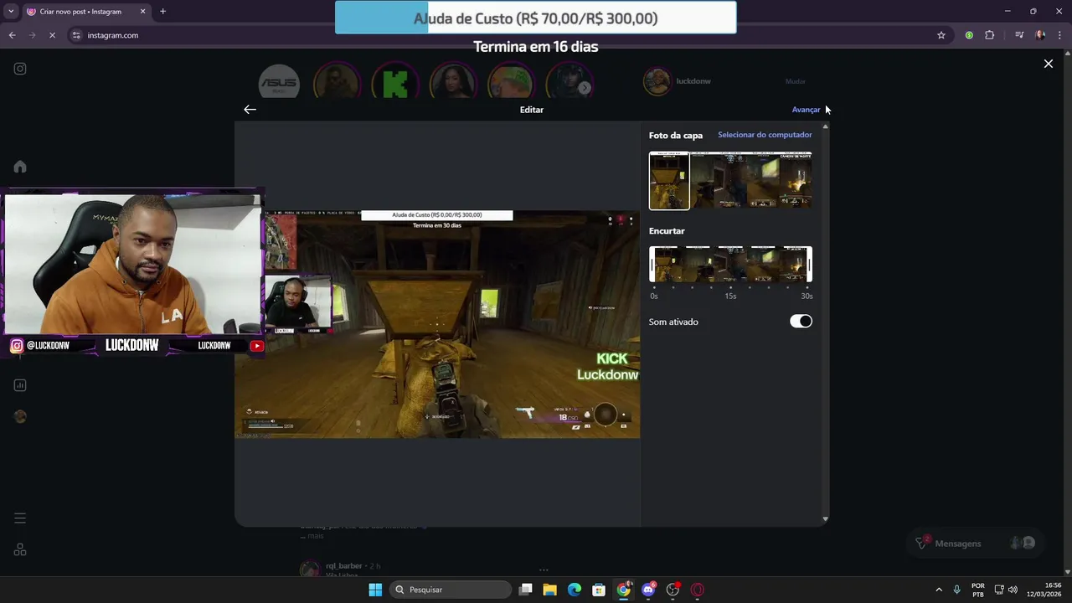Show next stories with the arrow

tap(585, 87)
